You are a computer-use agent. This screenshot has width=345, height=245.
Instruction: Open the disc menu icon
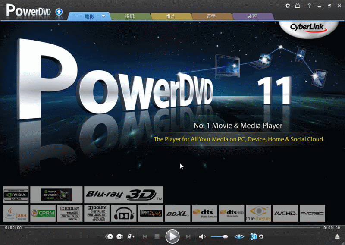click(x=109, y=237)
